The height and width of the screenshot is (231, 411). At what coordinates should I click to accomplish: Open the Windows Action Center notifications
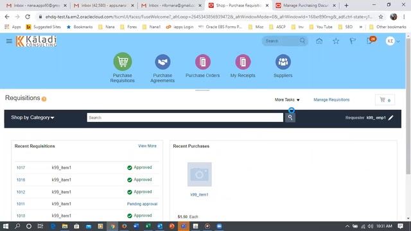pyautogui.click(x=401, y=226)
